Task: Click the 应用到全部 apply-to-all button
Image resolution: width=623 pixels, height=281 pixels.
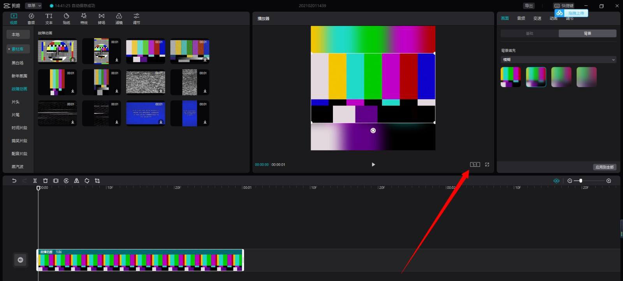Action: point(604,167)
